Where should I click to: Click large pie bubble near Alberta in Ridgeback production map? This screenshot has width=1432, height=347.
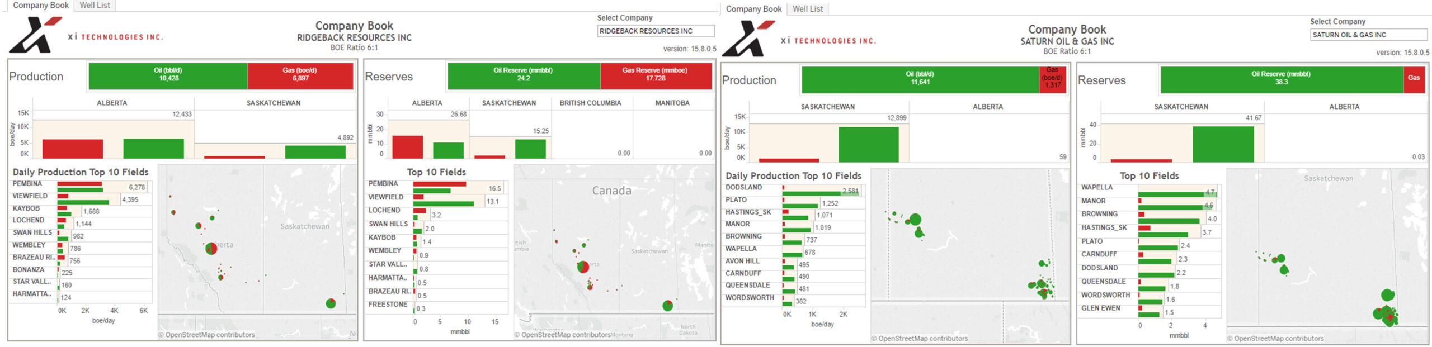[211, 249]
